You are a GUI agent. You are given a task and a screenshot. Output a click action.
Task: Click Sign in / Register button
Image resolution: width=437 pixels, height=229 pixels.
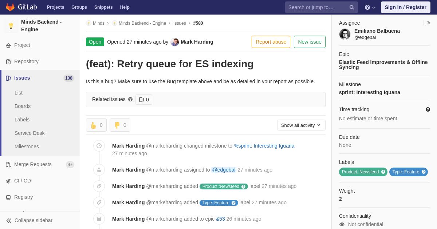click(405, 7)
